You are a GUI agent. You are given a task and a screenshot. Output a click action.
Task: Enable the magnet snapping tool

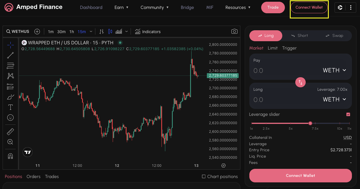[10, 156]
